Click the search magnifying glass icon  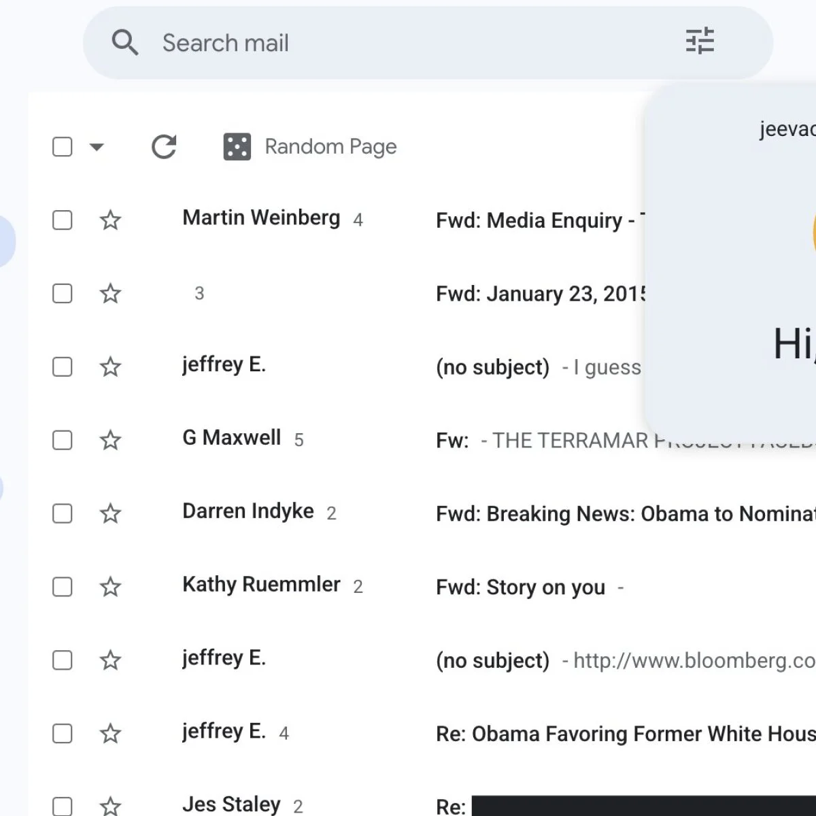(125, 42)
